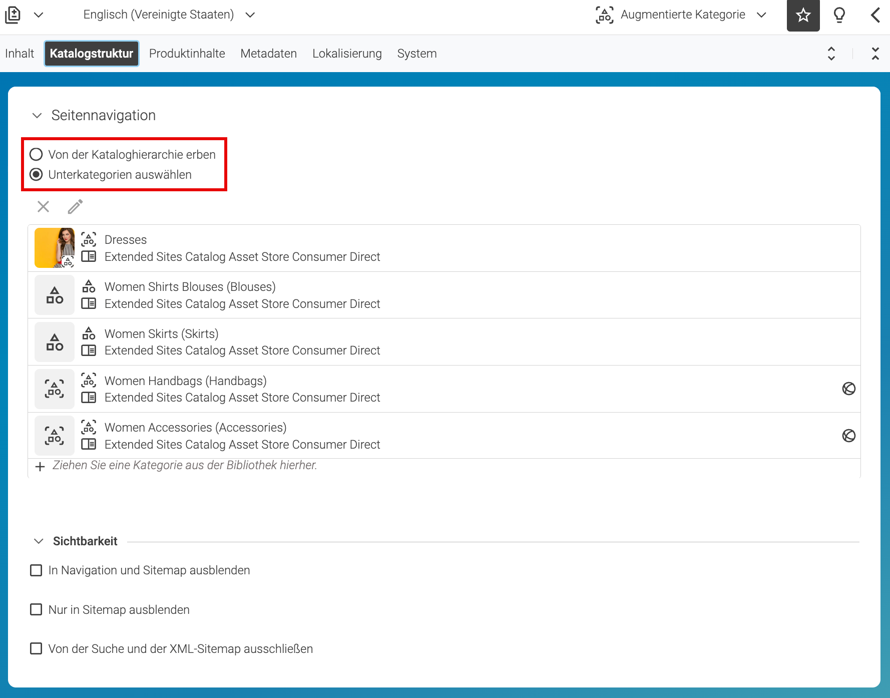Click the lightbulb hint icon
The width and height of the screenshot is (890, 698).
839,16
